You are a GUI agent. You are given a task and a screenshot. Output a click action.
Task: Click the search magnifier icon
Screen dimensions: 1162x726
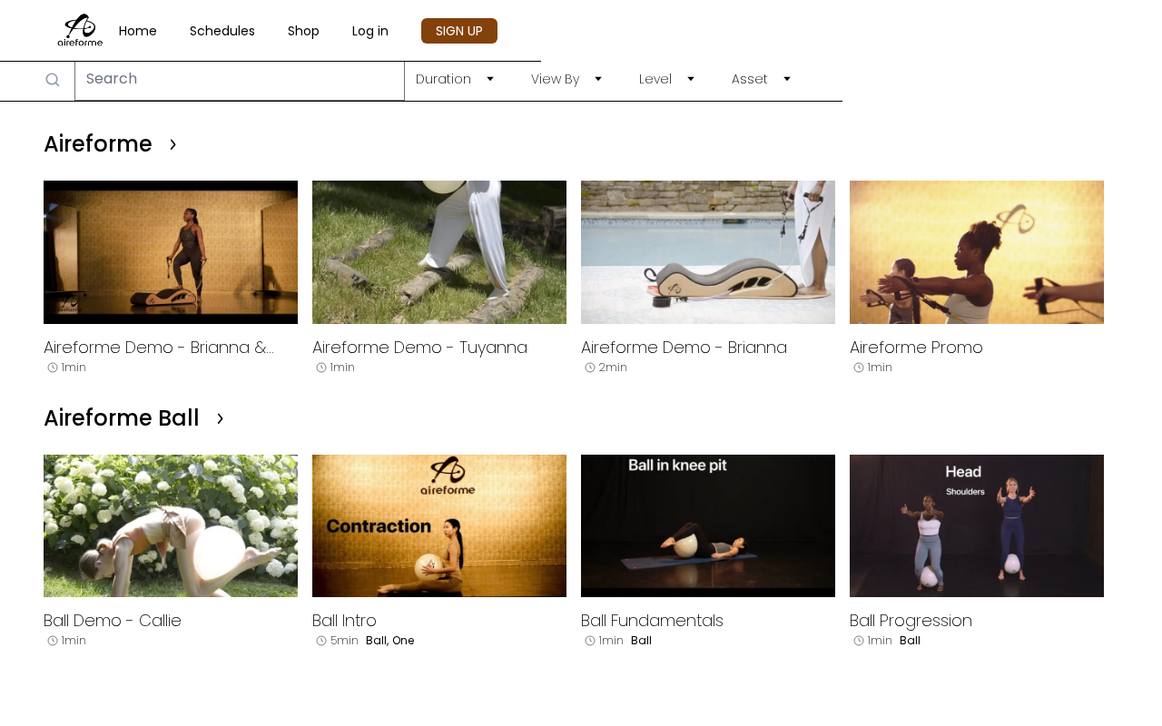53,80
